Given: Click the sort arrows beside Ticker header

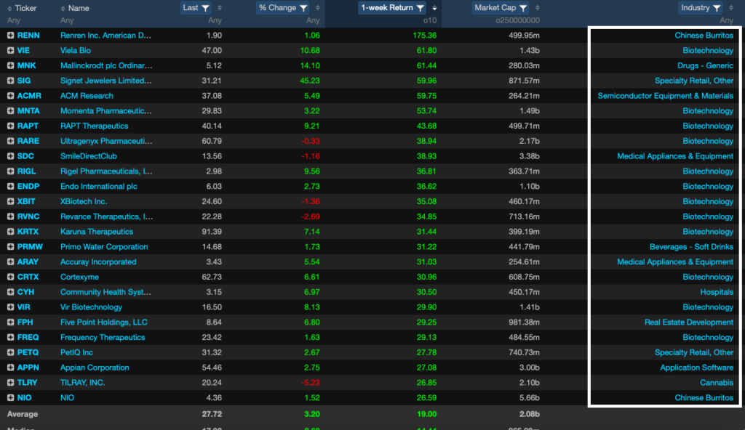Looking at the screenshot, I should click(x=9, y=9).
